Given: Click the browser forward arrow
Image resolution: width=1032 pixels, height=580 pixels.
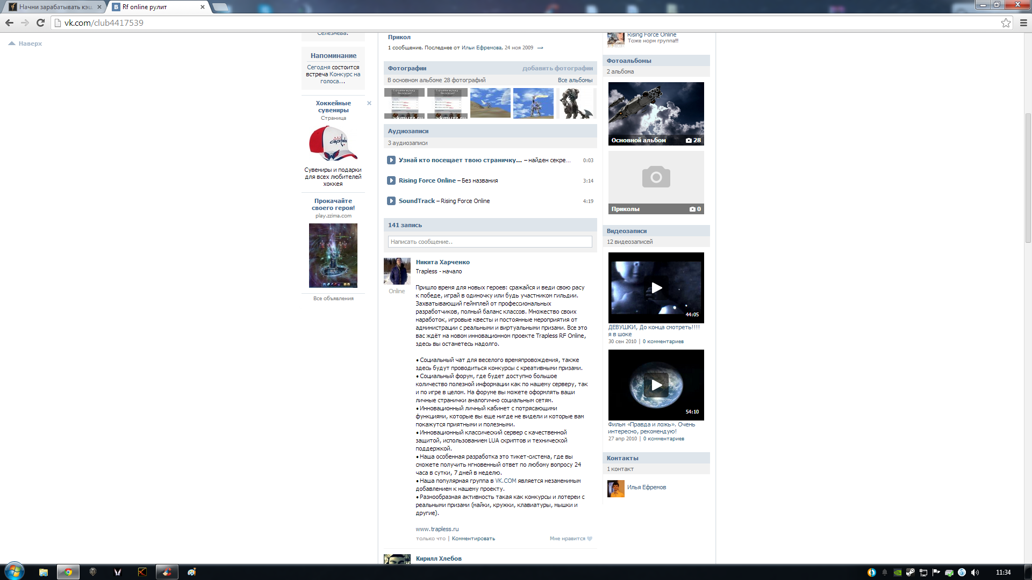Looking at the screenshot, I should tap(25, 23).
